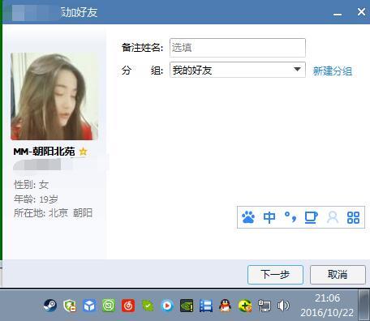The width and height of the screenshot is (370, 321).
Task: Click the cup-shaped IME toolbar icon
Action: tap(311, 217)
